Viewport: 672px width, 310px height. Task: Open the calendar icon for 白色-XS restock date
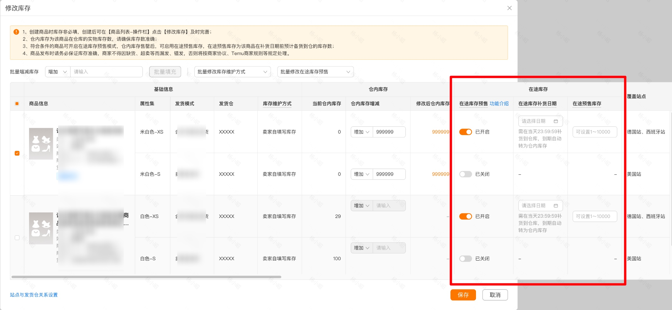tap(556, 205)
